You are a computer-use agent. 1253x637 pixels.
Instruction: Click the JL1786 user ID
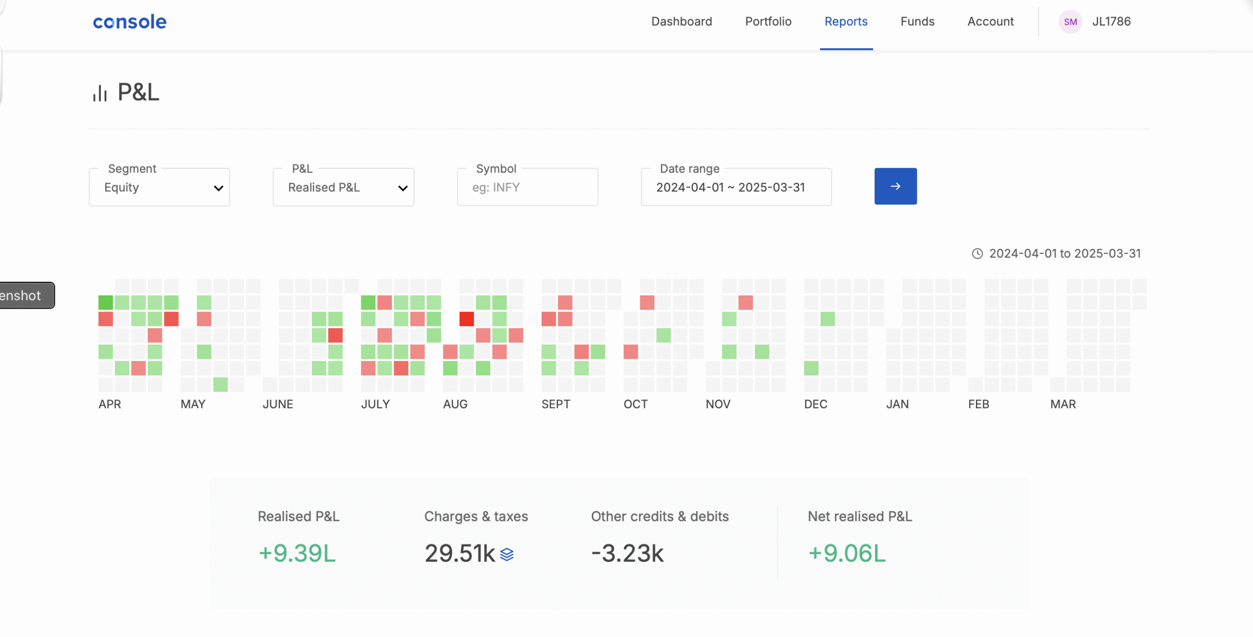[1111, 22]
